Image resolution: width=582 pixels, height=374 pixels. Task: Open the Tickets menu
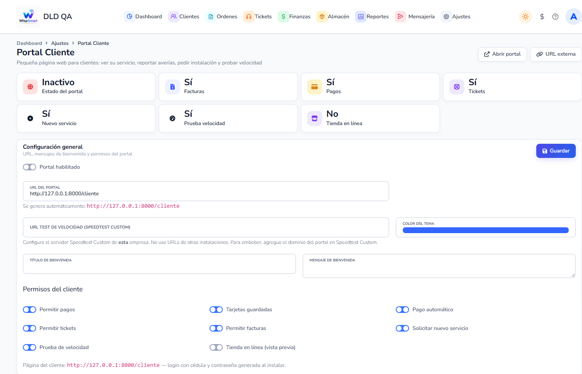click(258, 17)
